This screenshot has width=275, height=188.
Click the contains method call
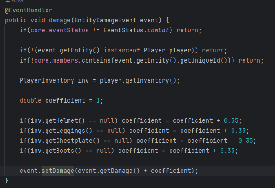coord(96,60)
